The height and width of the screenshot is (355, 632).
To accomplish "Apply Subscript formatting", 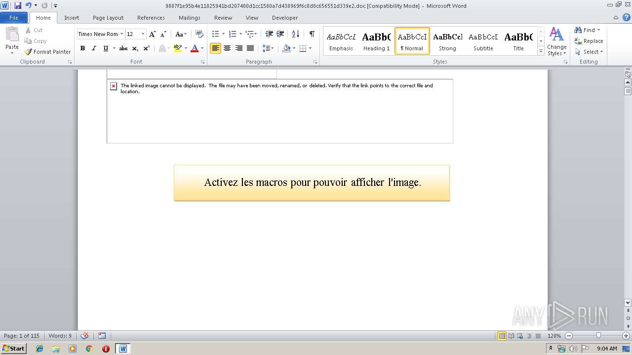I will coord(135,48).
